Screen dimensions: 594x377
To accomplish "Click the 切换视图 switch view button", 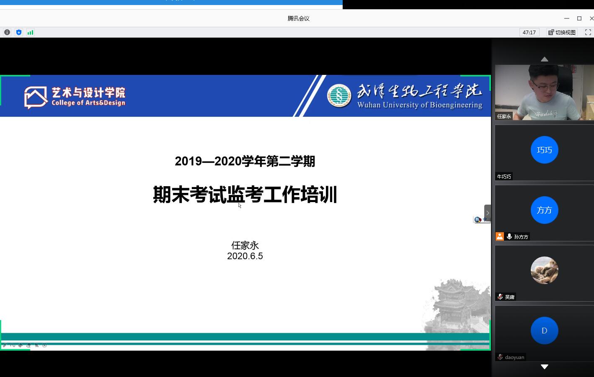I will [561, 32].
